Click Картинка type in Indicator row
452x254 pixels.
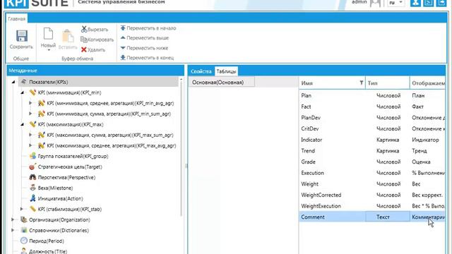(x=388, y=140)
